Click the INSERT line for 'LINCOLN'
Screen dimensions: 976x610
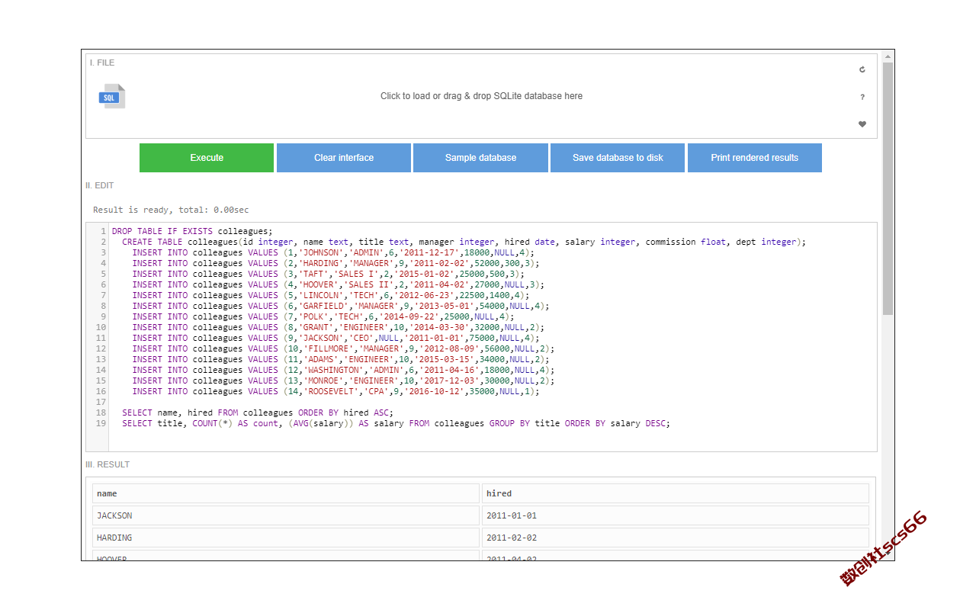(331, 295)
